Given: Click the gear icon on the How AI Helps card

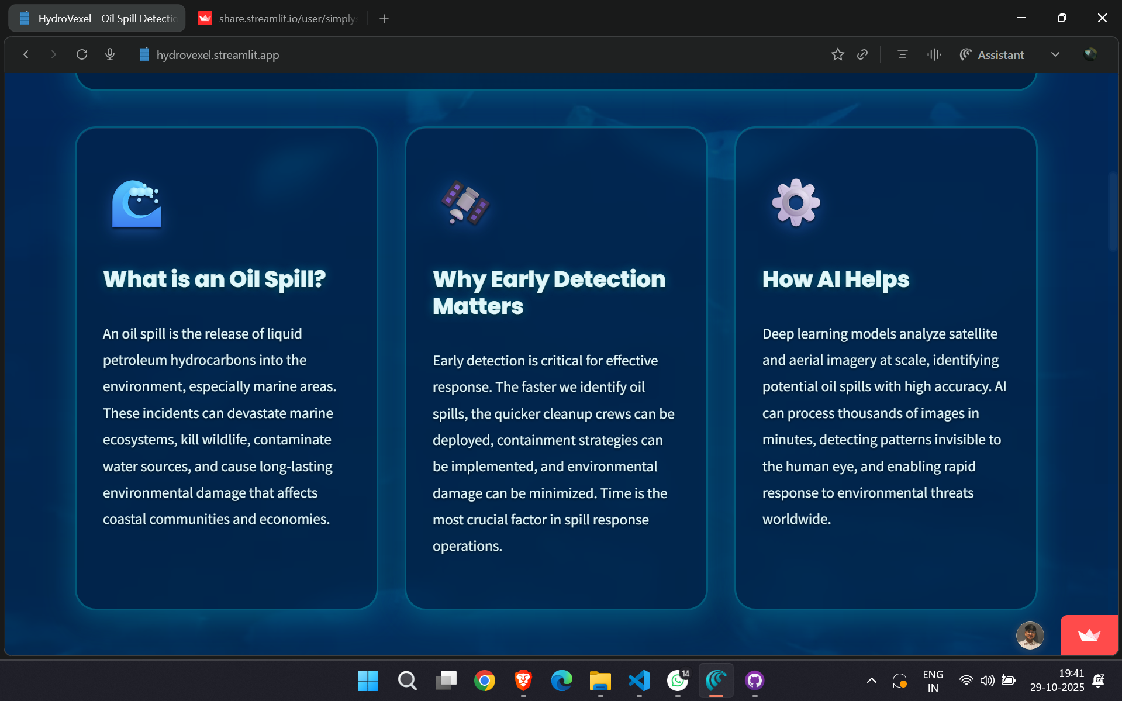Looking at the screenshot, I should (x=795, y=203).
